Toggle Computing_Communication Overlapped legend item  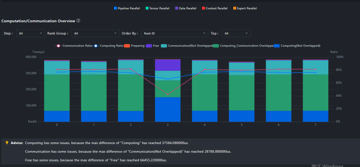[x=243, y=46]
